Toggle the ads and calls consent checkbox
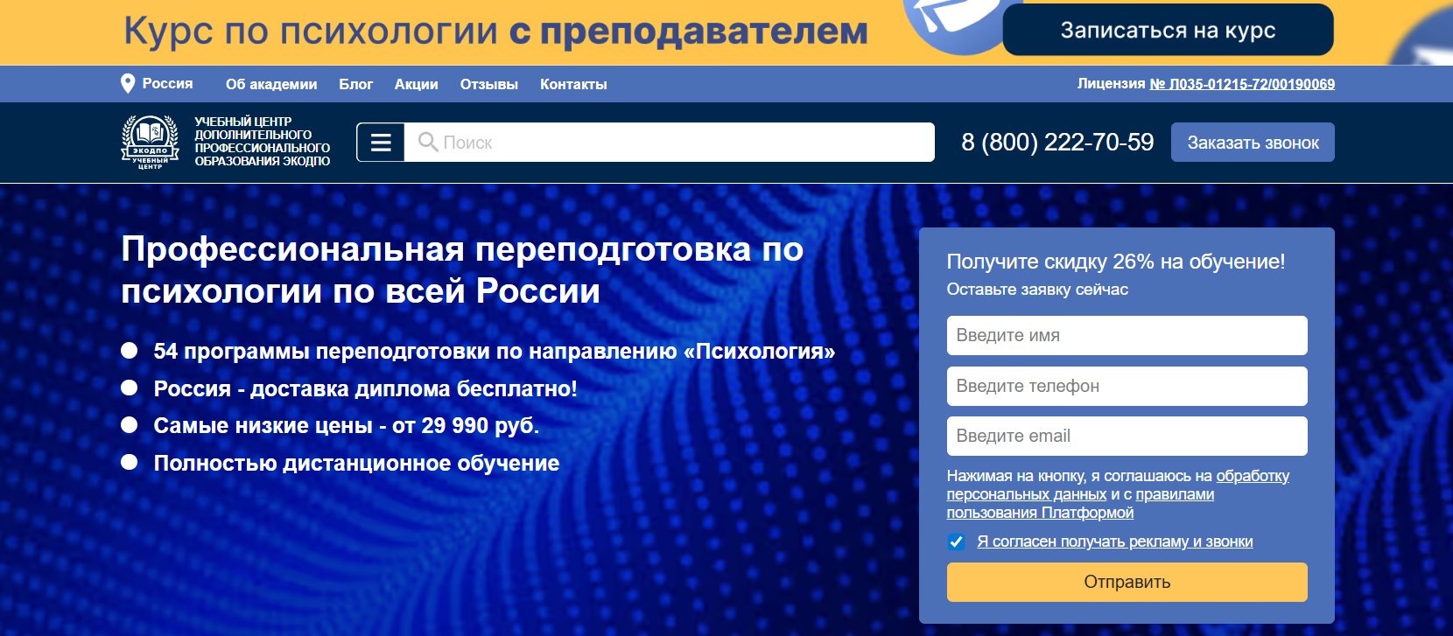Image resolution: width=1453 pixels, height=636 pixels. pos(957,542)
